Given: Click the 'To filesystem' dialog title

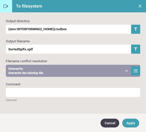Looking at the screenshot, I should click(29, 6).
